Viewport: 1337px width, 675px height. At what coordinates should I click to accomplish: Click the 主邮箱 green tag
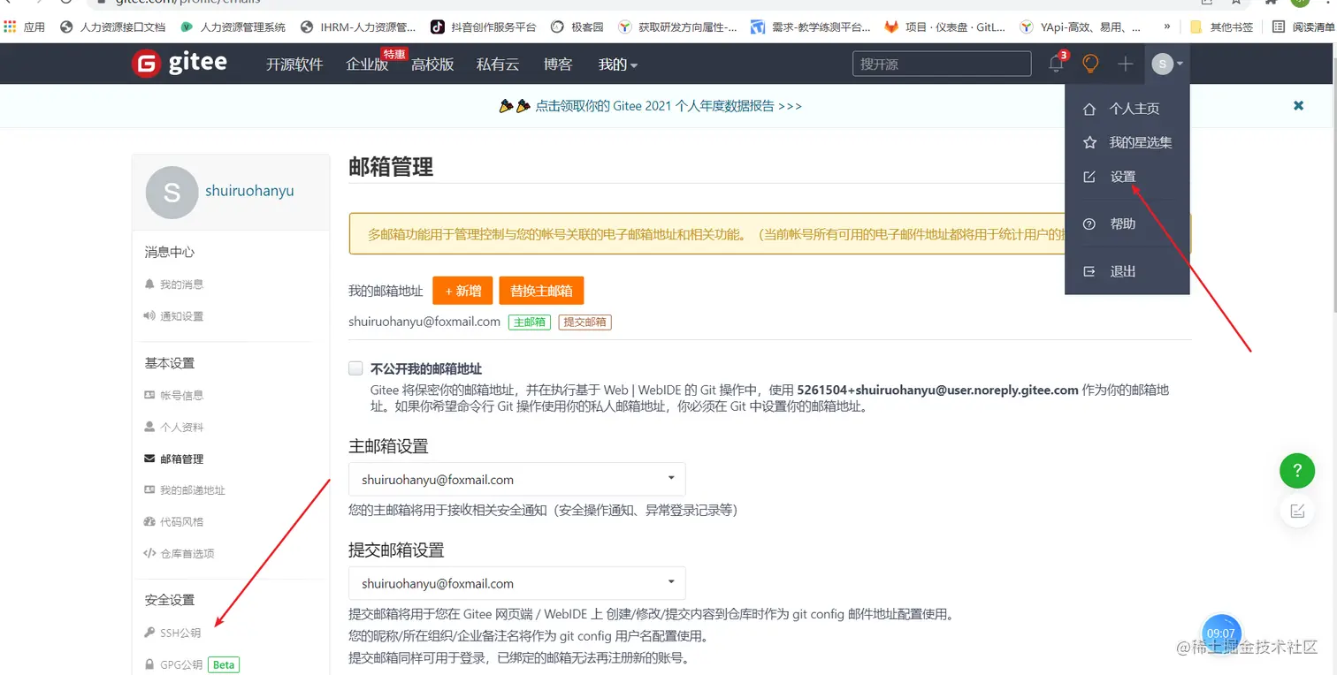(530, 322)
